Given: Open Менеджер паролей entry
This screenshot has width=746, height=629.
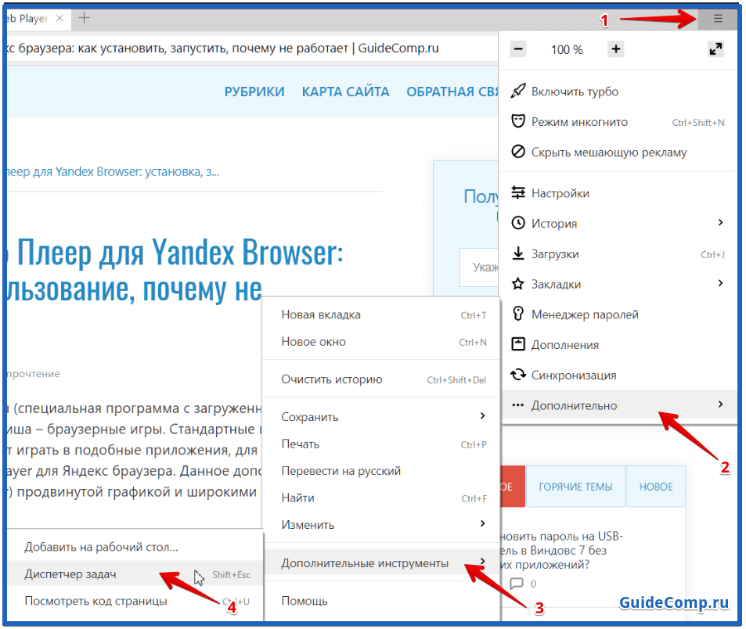Looking at the screenshot, I should click(618, 314).
